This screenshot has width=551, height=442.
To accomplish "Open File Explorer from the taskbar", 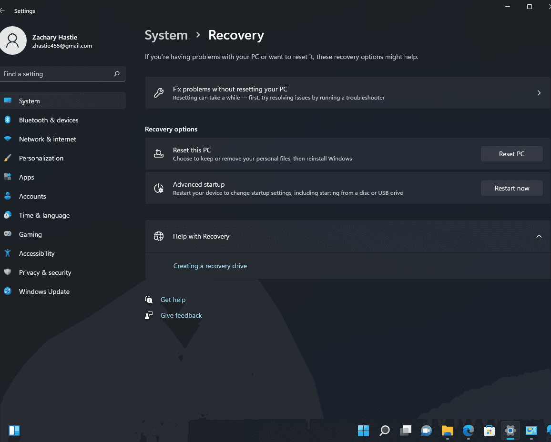I will coord(448,431).
